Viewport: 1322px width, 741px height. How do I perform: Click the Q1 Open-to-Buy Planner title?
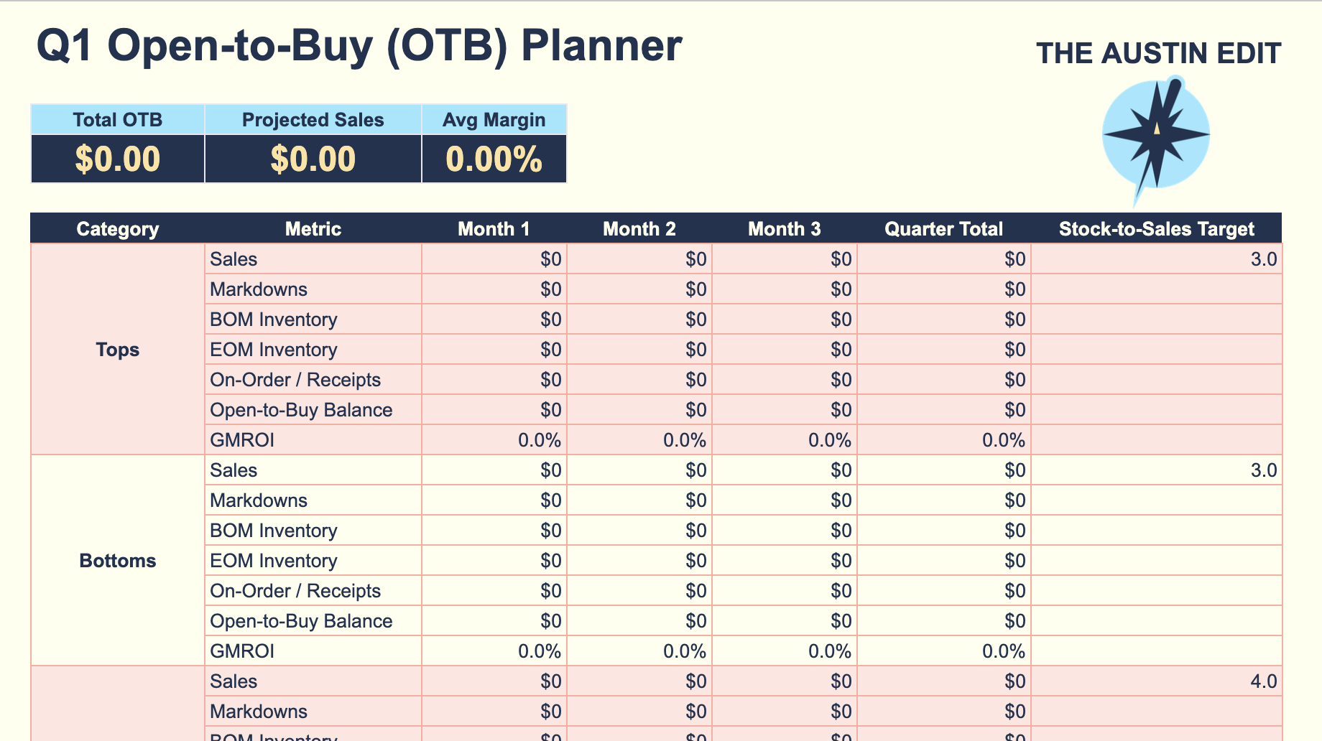[359, 47]
